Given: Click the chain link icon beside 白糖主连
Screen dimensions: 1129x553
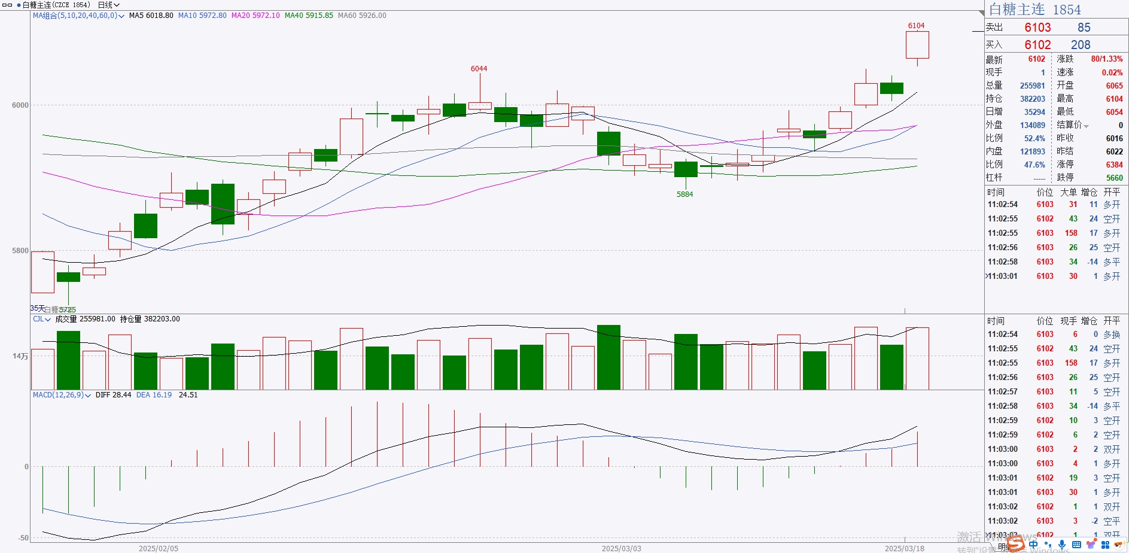Looking at the screenshot, I should [8, 5].
